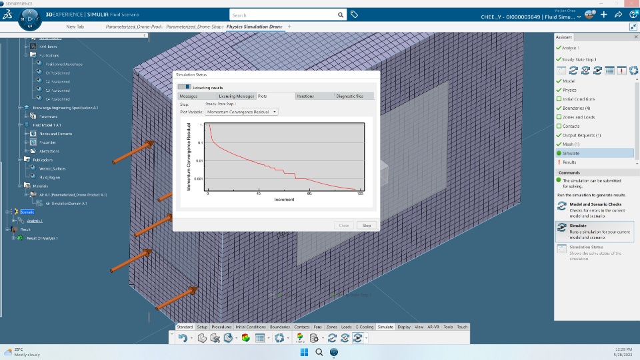Collapse the Materials tree node
Image resolution: width=640 pixels, height=360 pixels.
(x=20, y=186)
